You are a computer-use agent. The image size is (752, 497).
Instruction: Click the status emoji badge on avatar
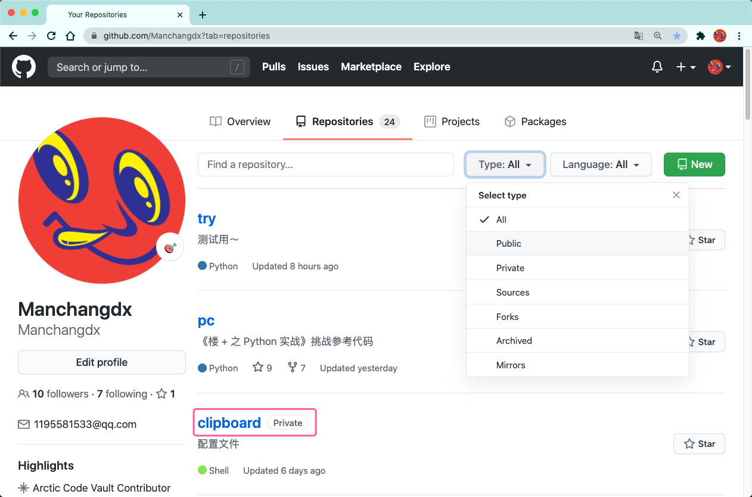[x=170, y=247]
